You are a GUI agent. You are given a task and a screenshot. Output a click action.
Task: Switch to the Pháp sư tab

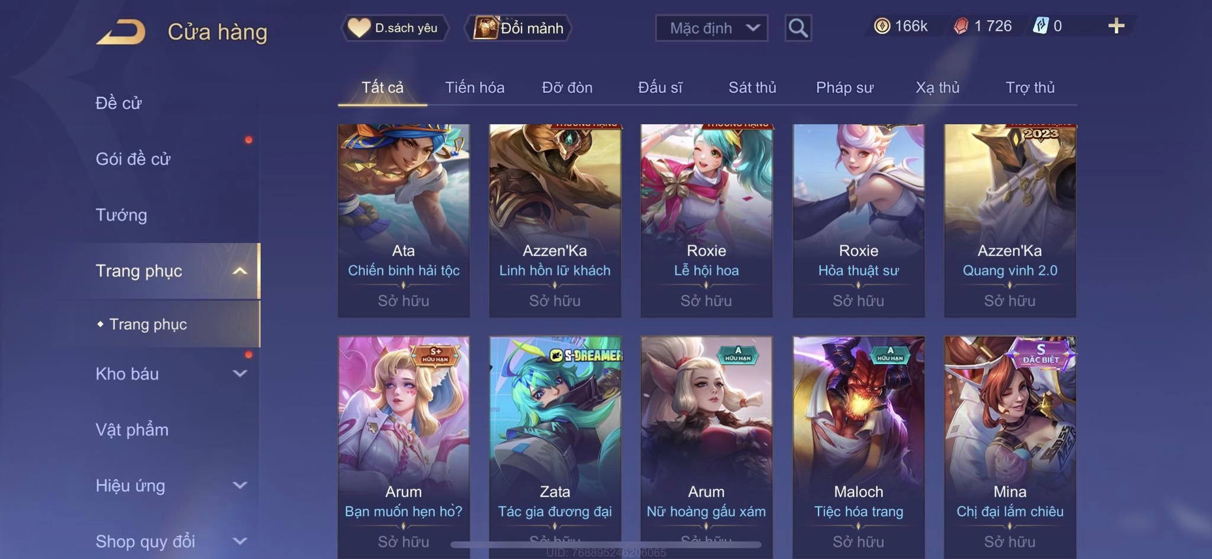click(844, 87)
